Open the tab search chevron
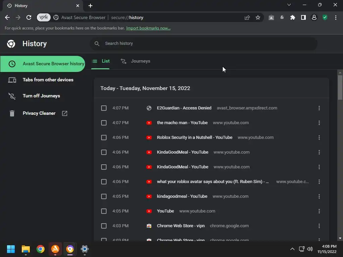Image resolution: width=343 pixels, height=257 pixels. (289, 5)
